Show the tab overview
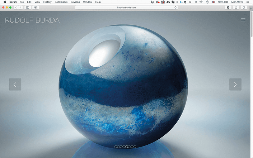 point(244,8)
